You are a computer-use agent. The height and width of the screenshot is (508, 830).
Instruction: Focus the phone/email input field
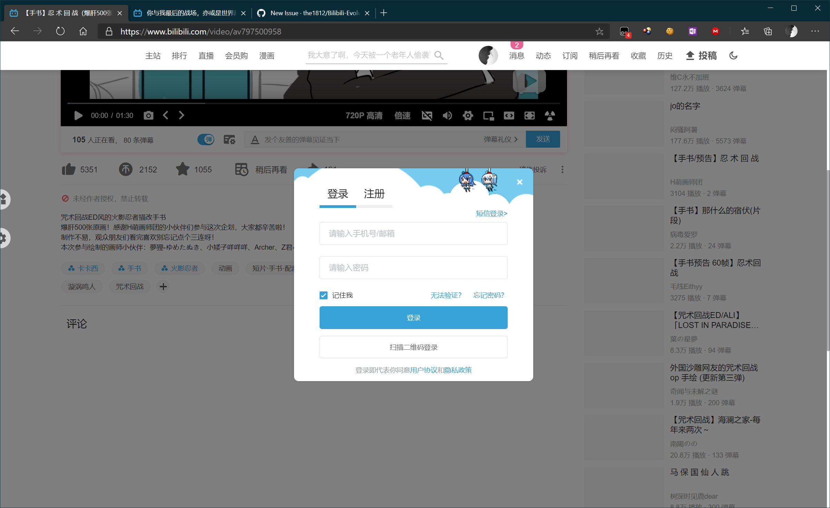pyautogui.click(x=413, y=233)
